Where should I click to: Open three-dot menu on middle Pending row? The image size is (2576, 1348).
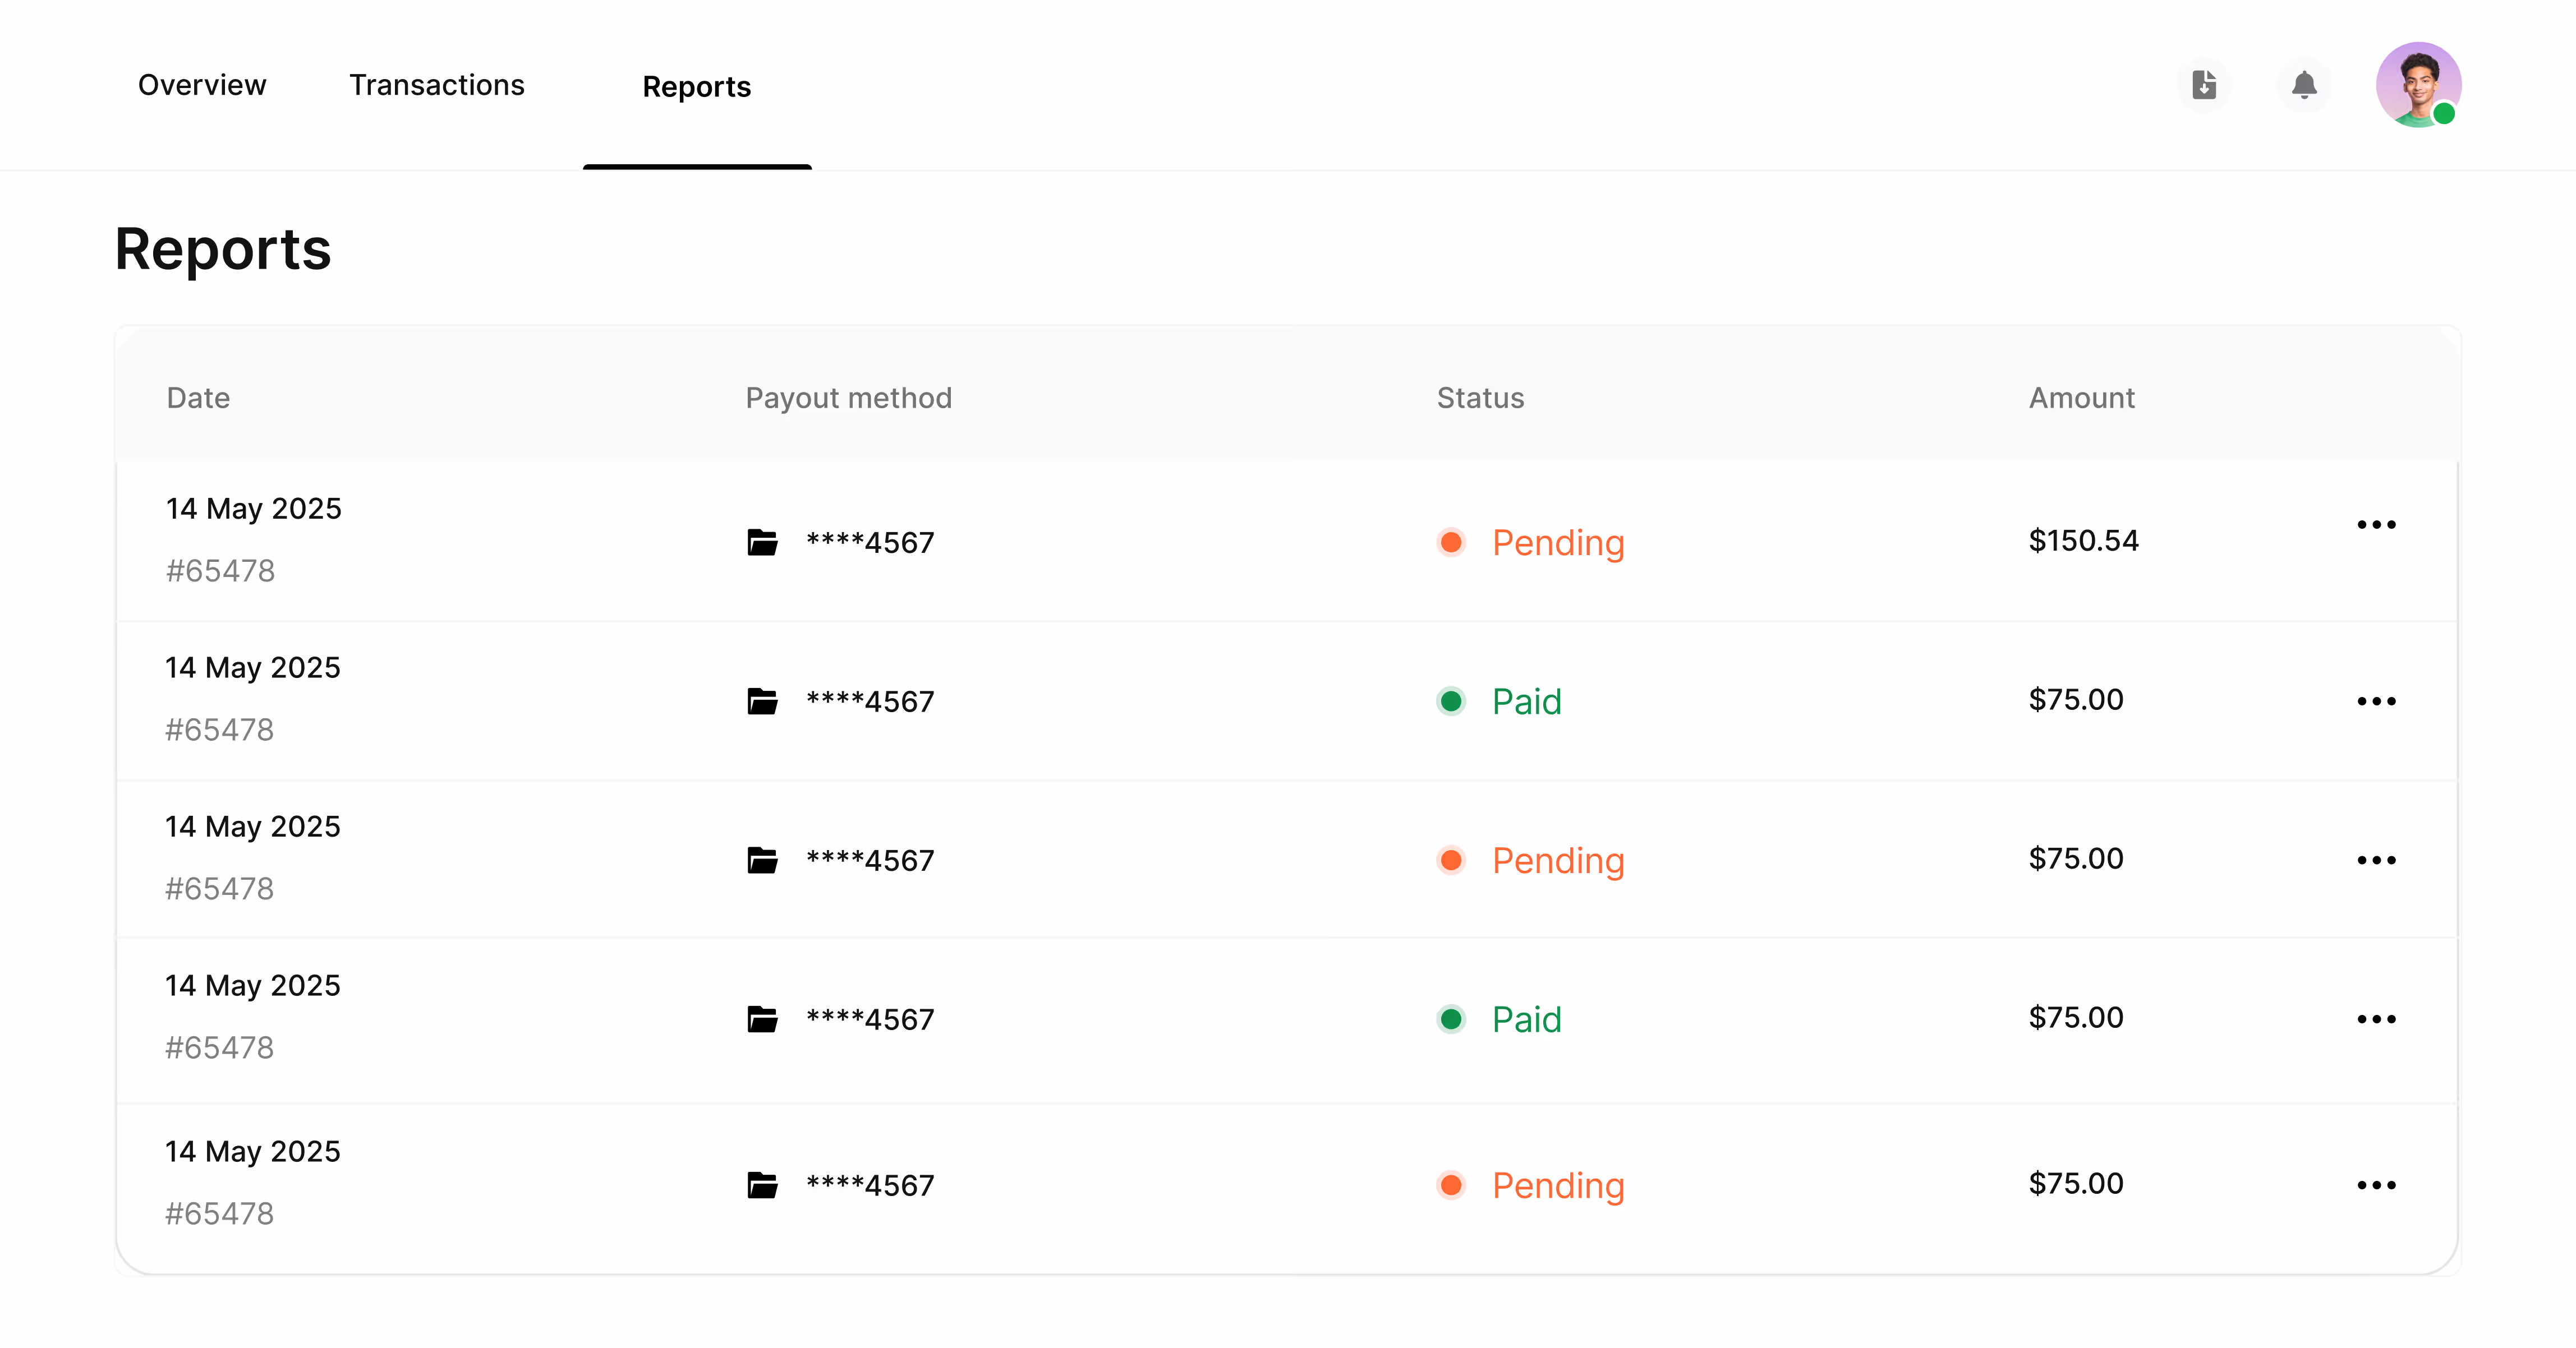(x=2376, y=860)
